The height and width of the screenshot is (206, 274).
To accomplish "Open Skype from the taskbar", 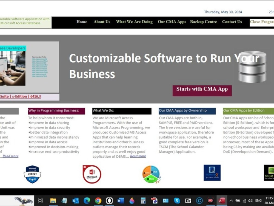I will (177, 201).
